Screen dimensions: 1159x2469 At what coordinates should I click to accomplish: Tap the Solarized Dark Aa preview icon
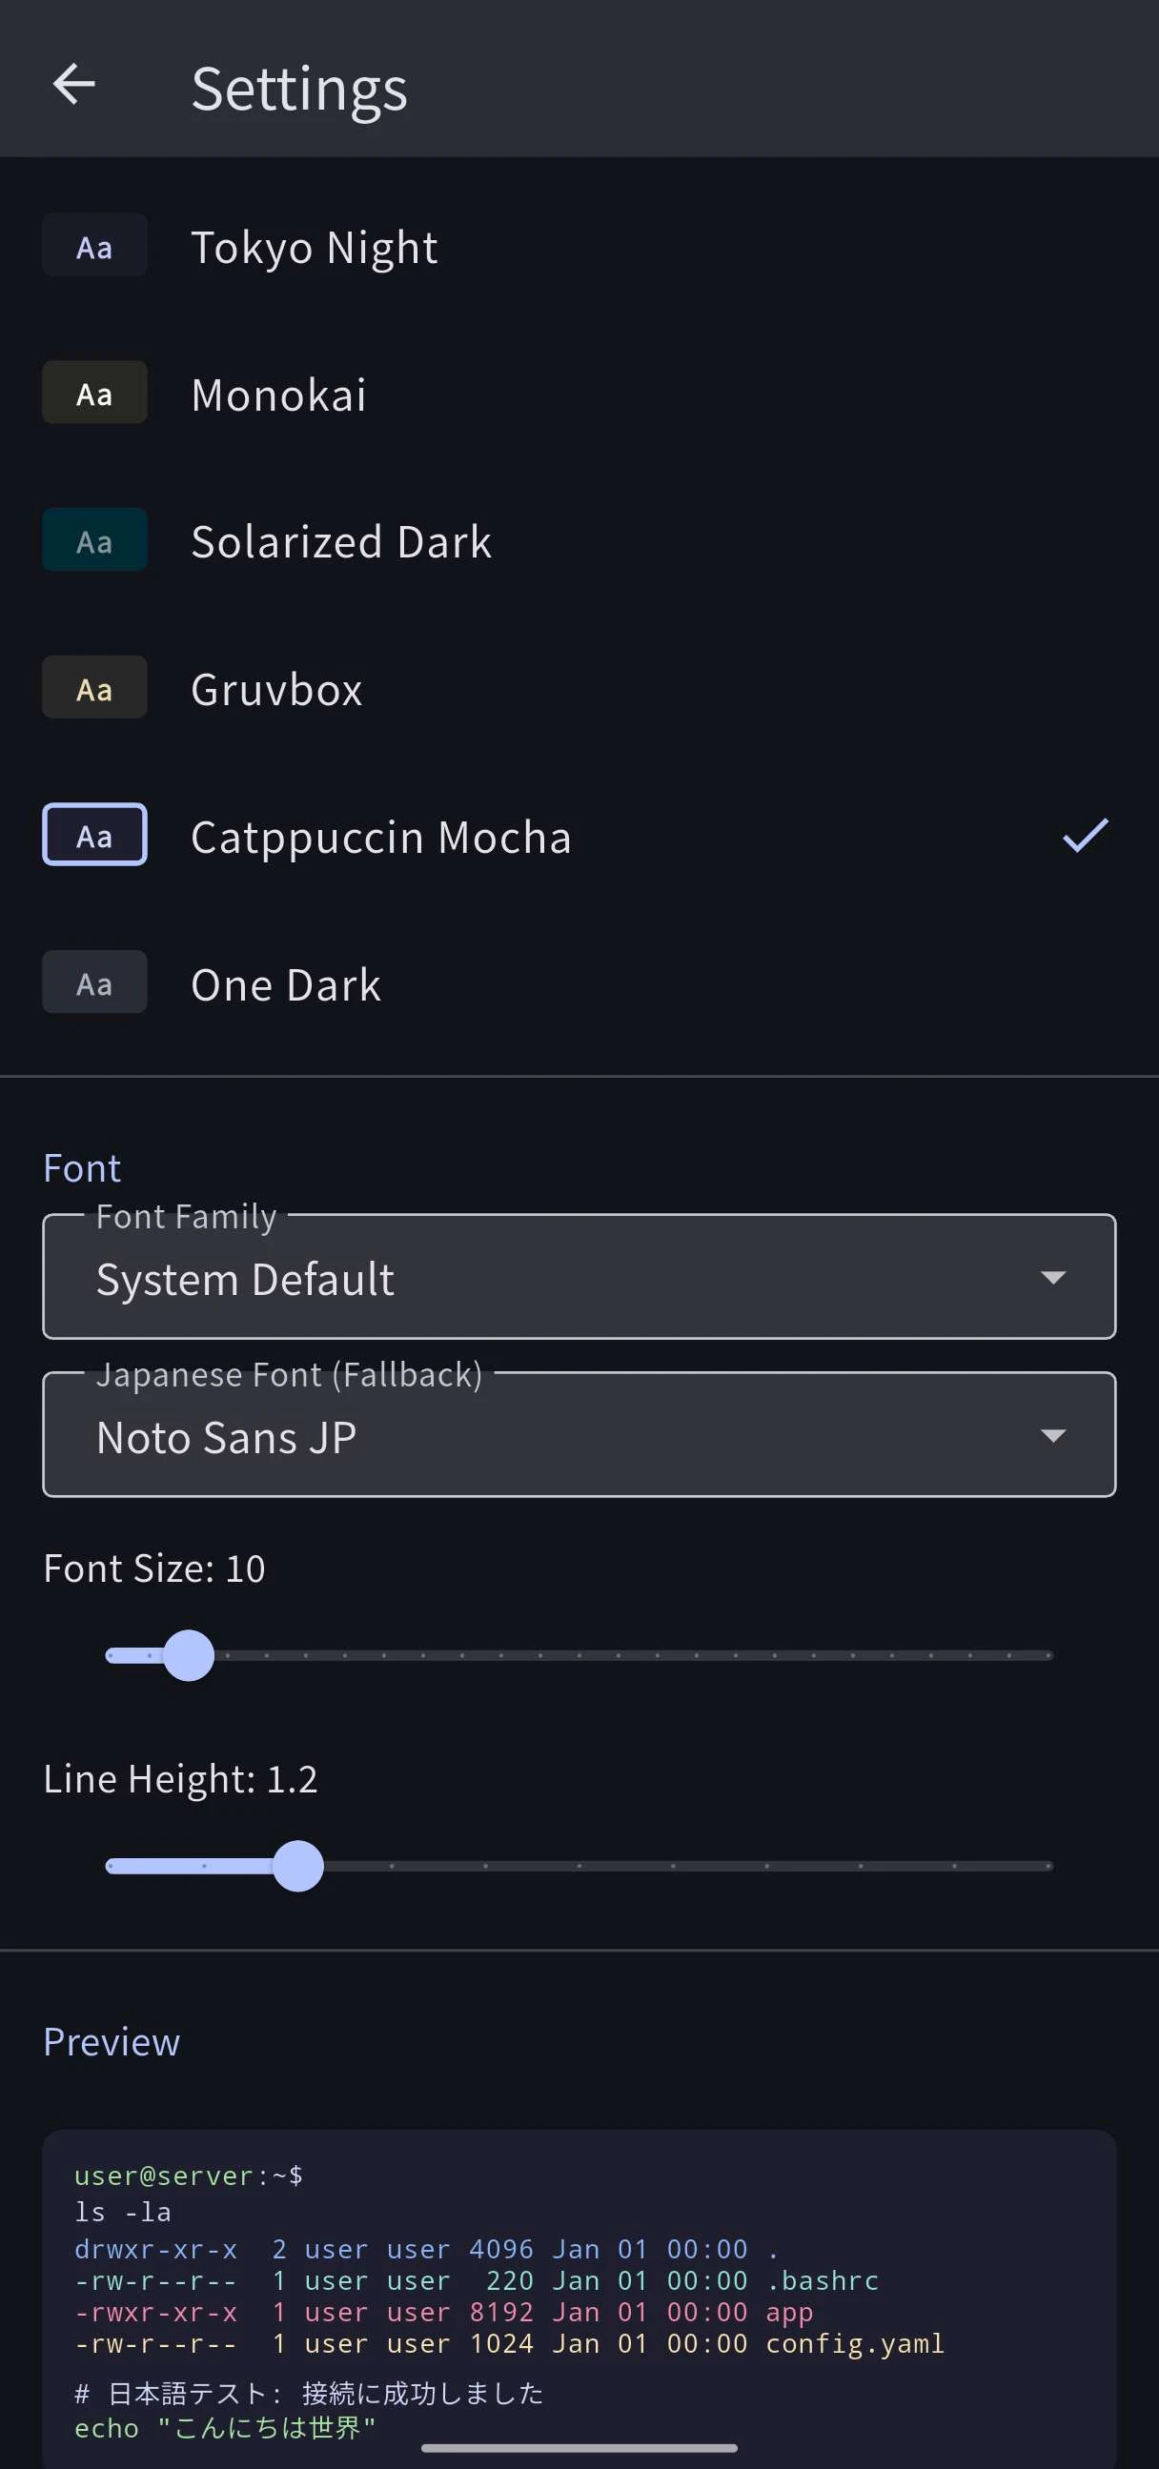[94, 540]
